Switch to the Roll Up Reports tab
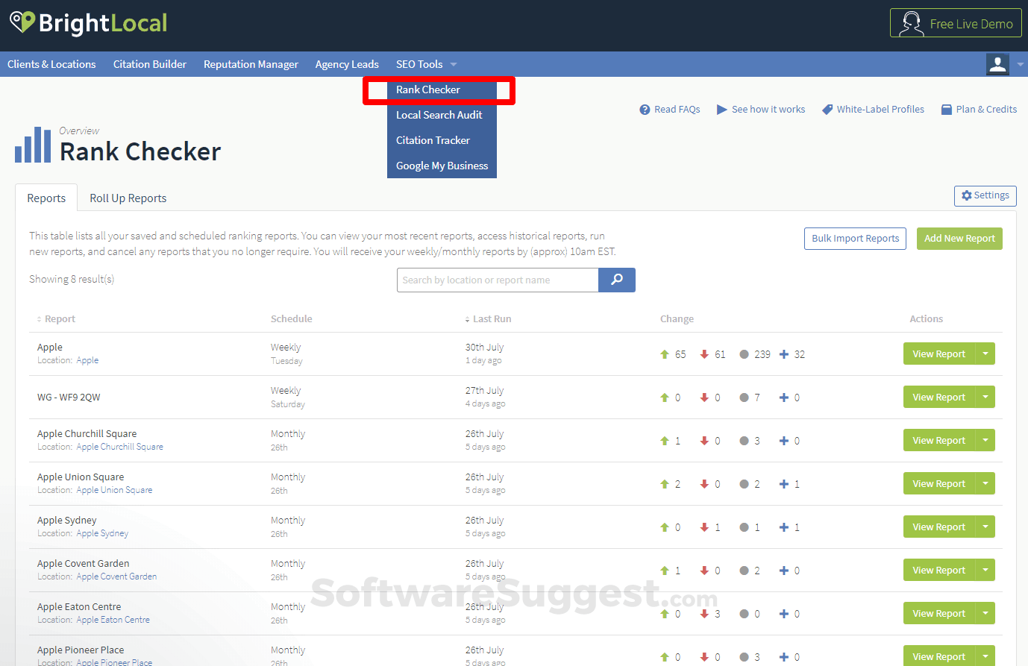The height and width of the screenshot is (666, 1028). (x=128, y=198)
